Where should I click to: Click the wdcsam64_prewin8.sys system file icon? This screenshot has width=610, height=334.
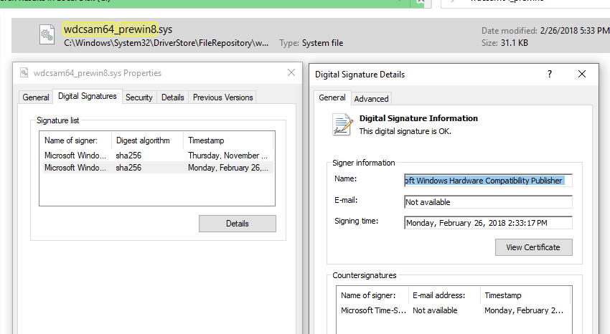[47, 35]
